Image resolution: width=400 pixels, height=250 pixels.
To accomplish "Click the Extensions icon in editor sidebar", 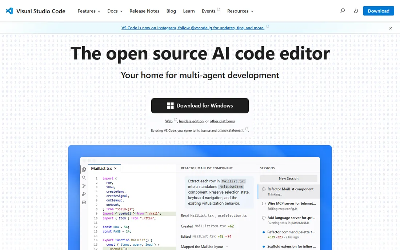I will (84, 202).
